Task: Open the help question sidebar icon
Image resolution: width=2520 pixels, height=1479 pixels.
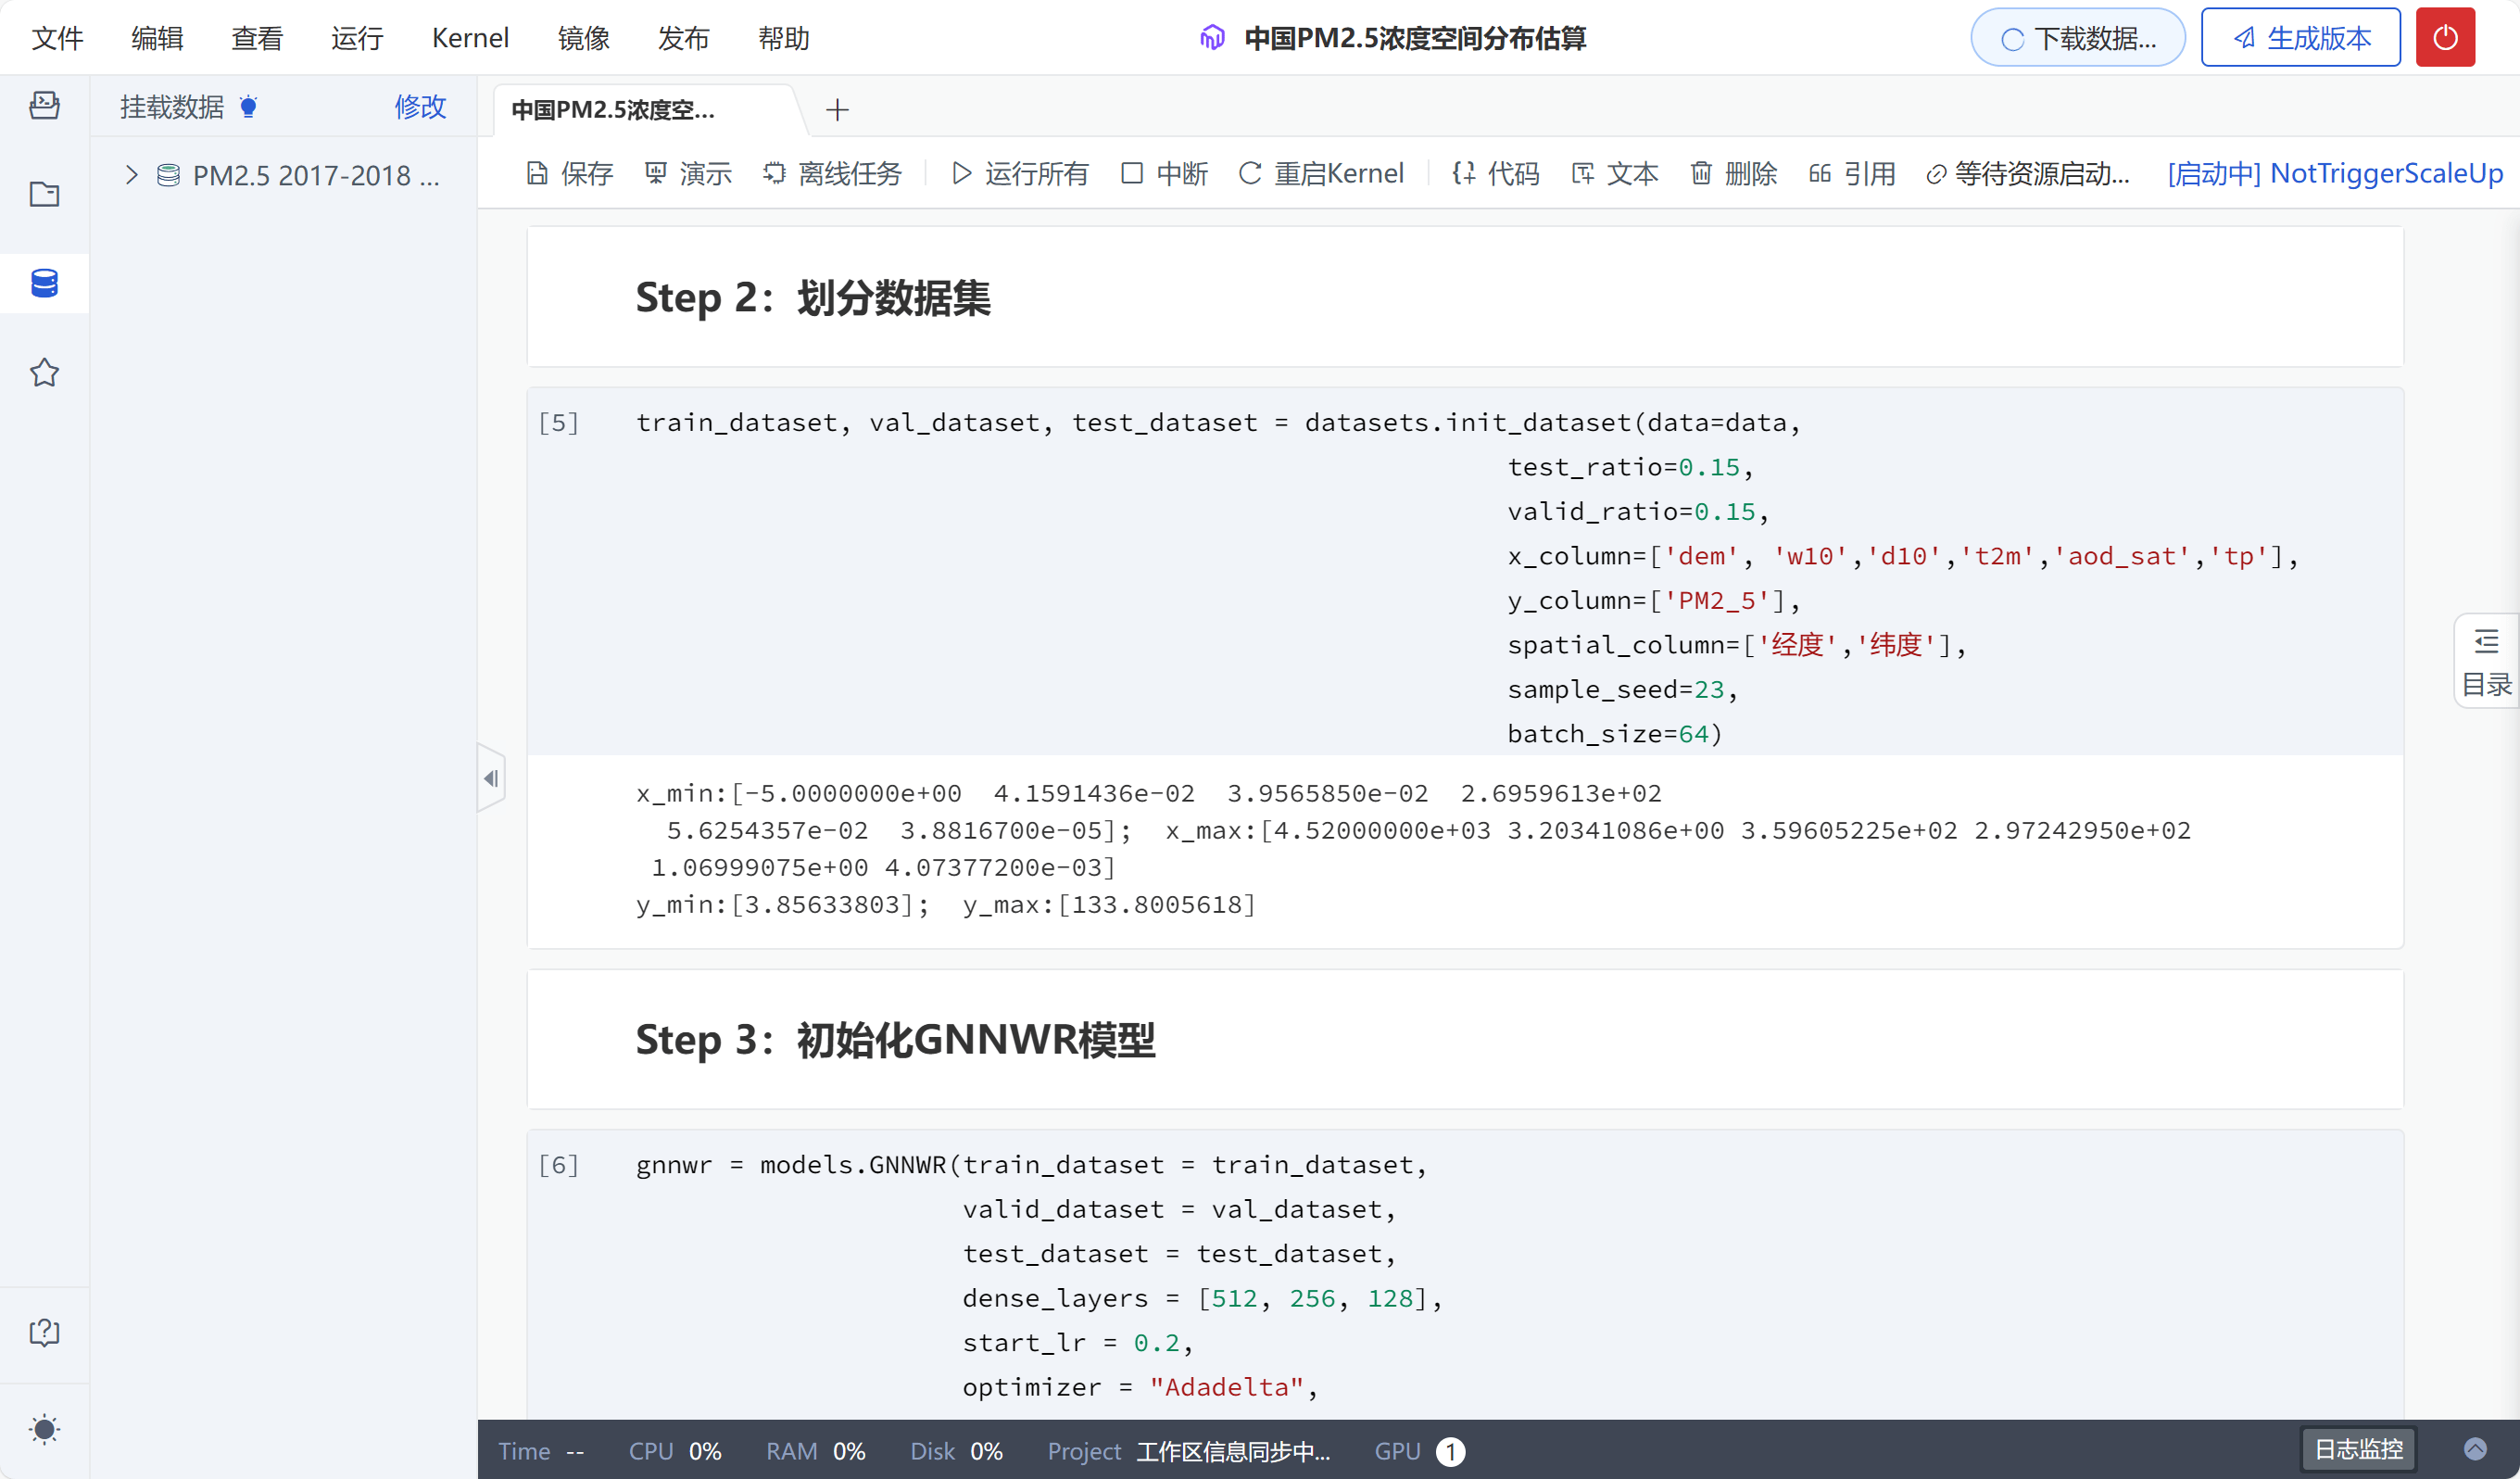Action: 44,1332
